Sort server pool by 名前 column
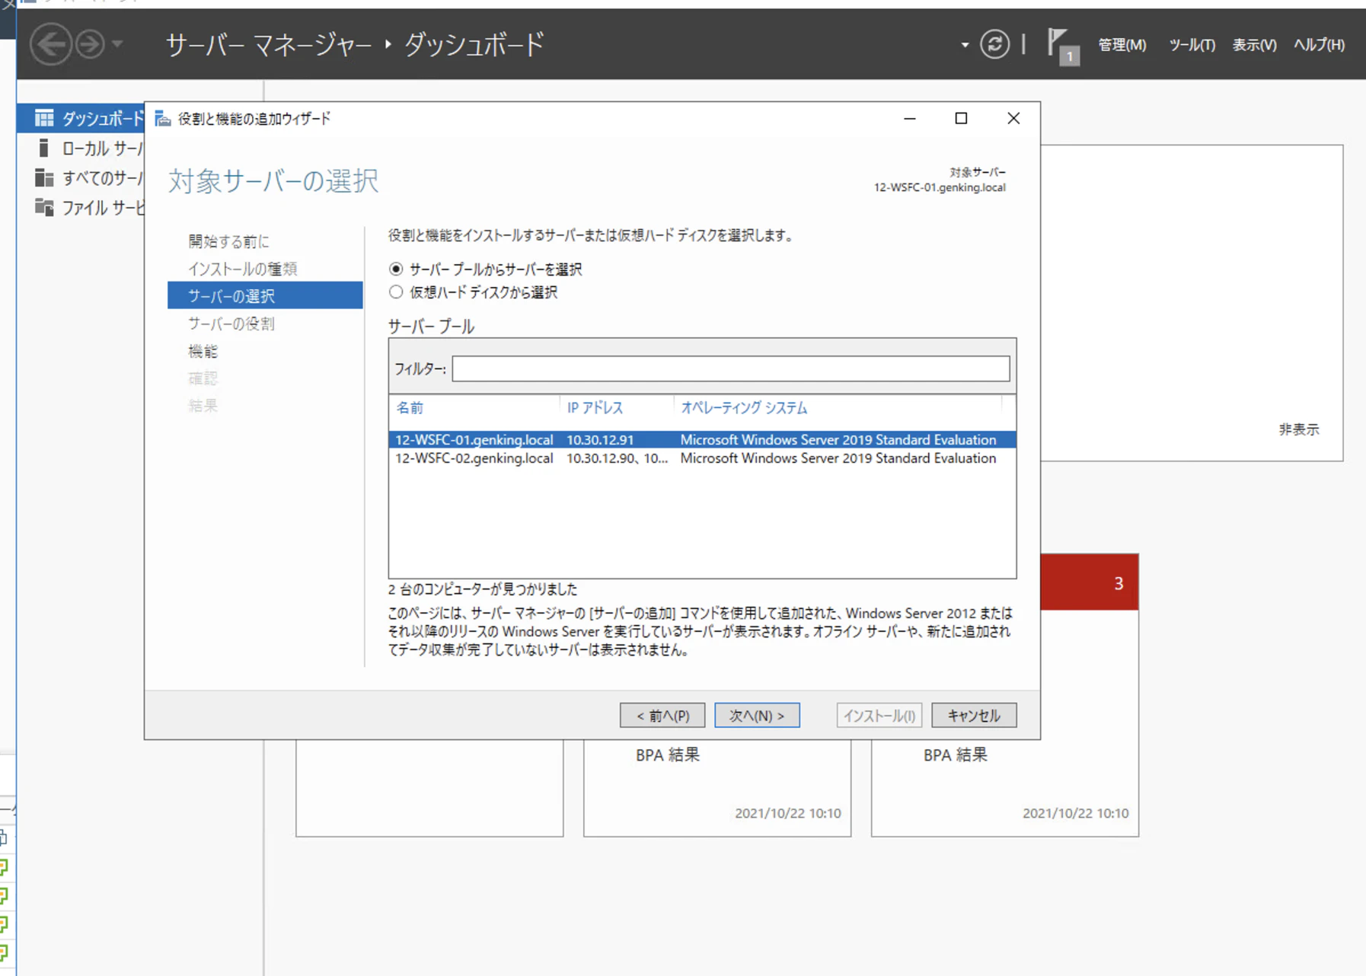Screen dimensions: 1366x976 [x=410, y=408]
